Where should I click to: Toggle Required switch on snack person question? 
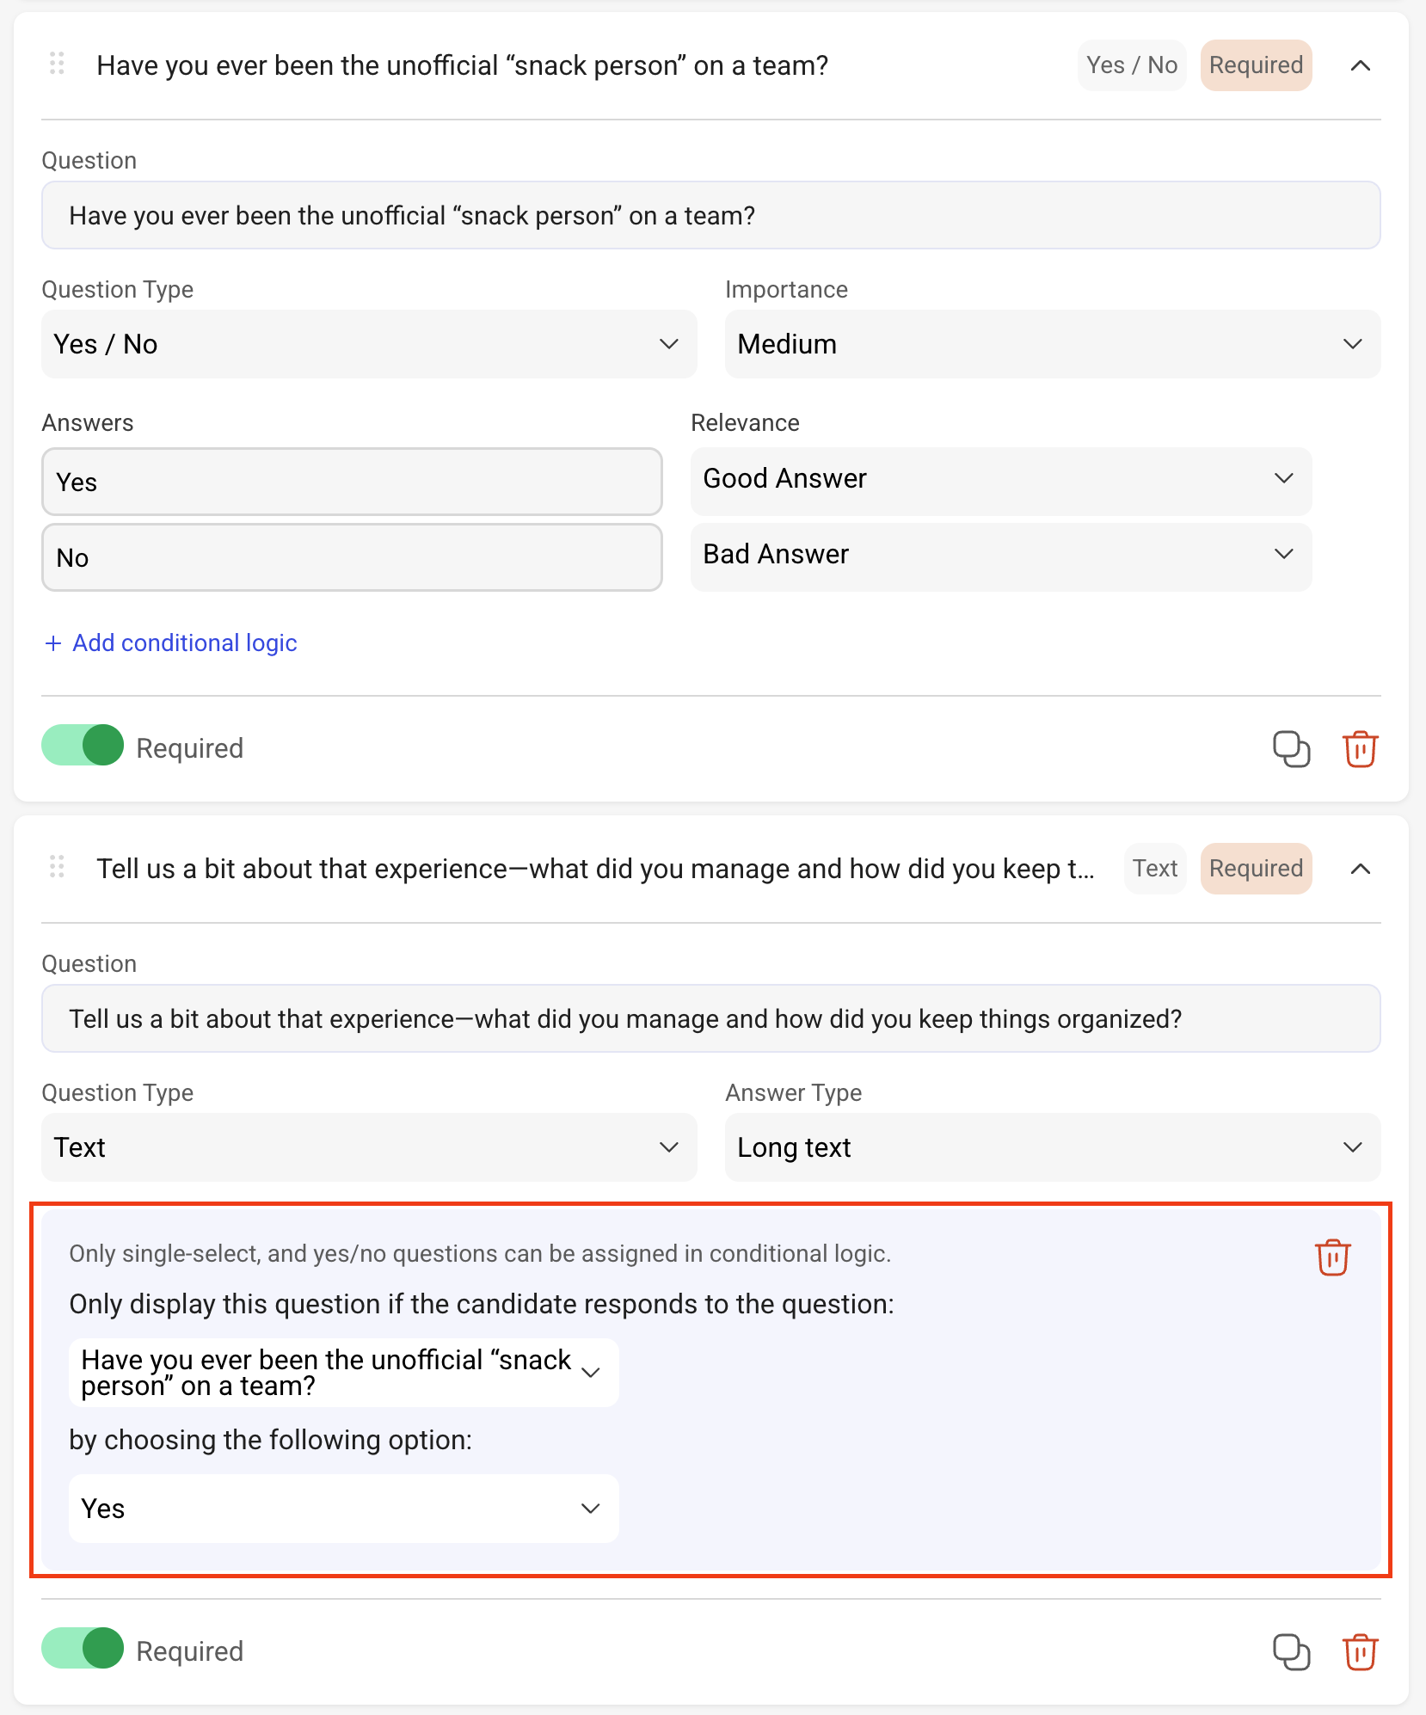tap(83, 745)
